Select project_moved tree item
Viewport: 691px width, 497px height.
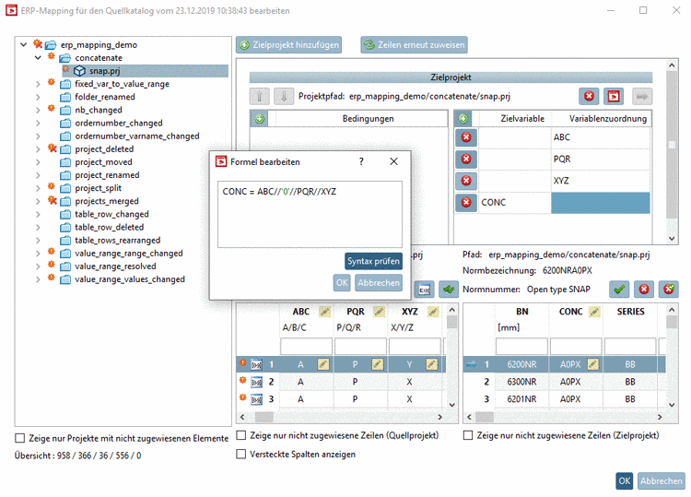pyautogui.click(x=103, y=162)
